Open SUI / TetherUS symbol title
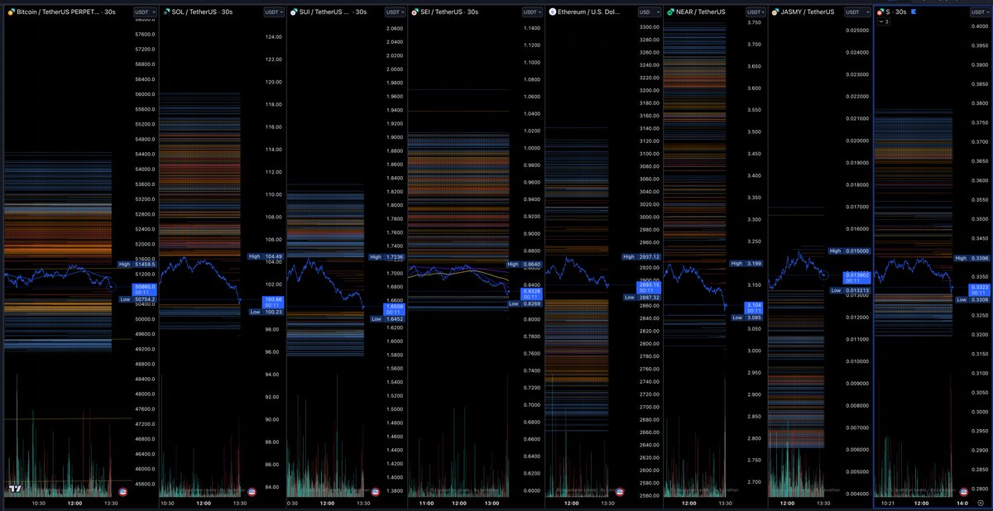The image size is (993, 511). (324, 12)
